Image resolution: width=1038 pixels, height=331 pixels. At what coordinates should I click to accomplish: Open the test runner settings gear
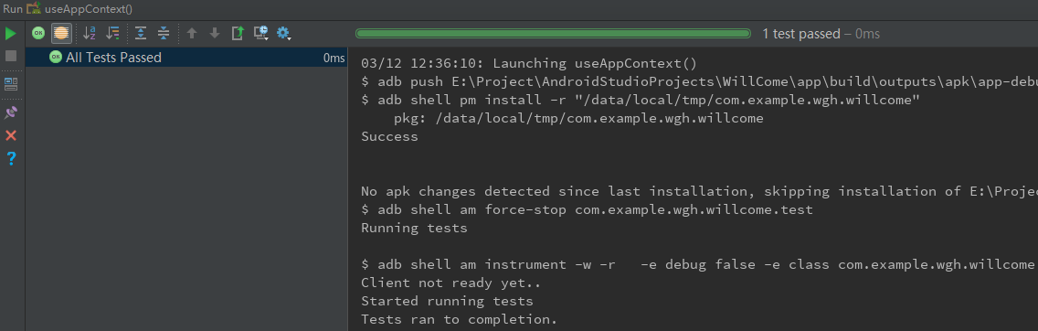(x=284, y=33)
